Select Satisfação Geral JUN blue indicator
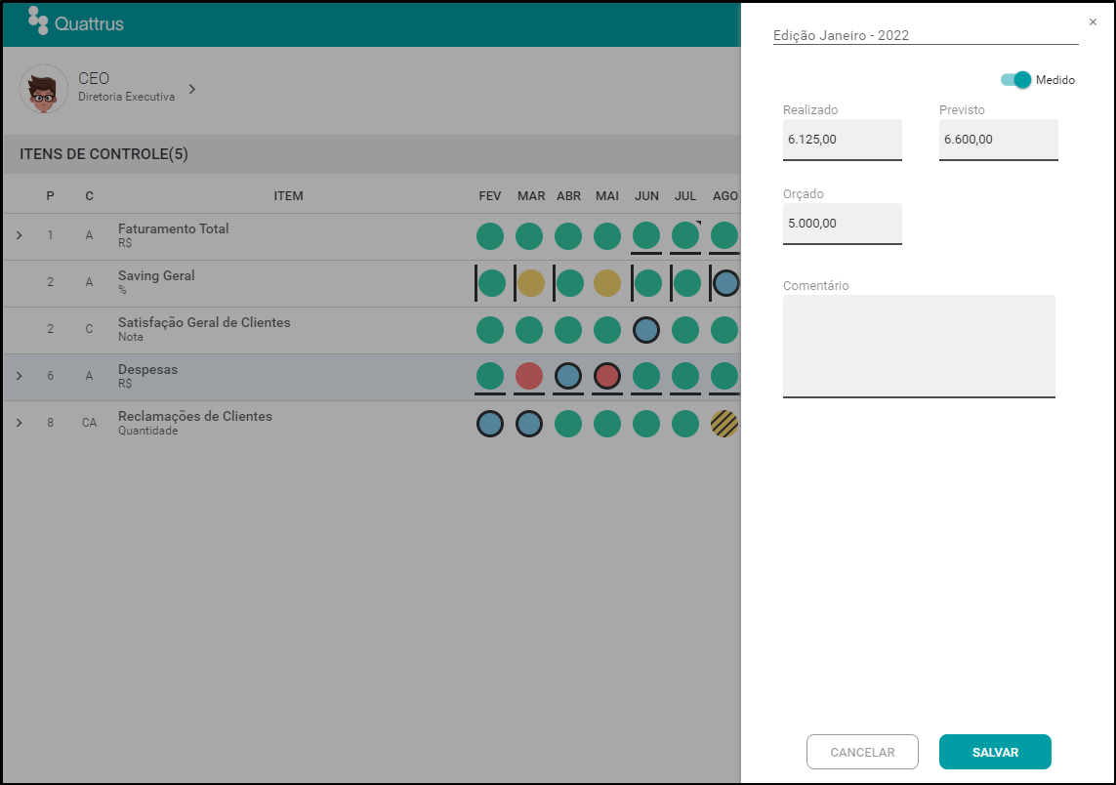1116x785 pixels. [646, 330]
